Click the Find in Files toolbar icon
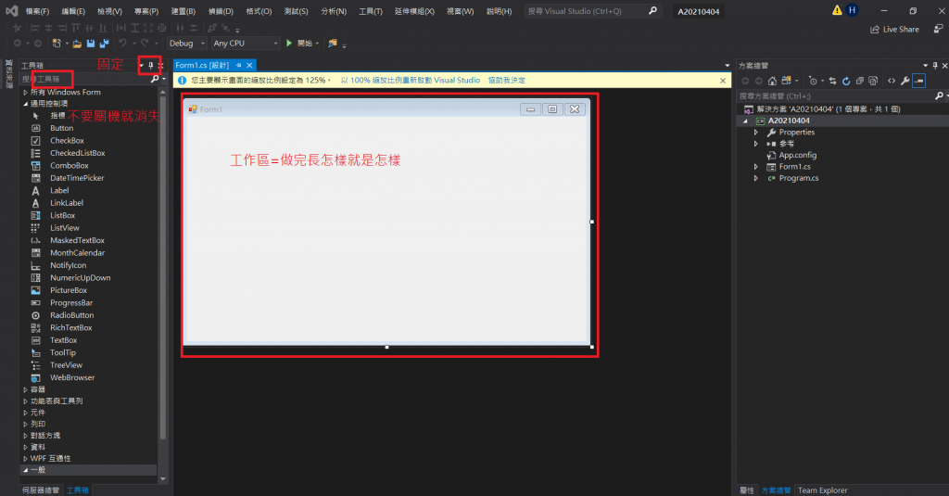Screen dimensions: 949x496 [333, 43]
